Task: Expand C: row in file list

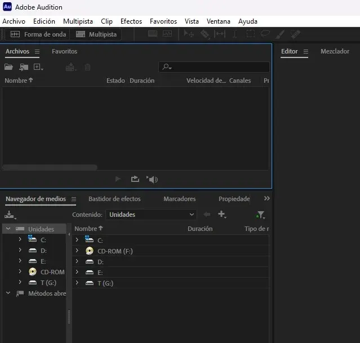Action: (77, 240)
